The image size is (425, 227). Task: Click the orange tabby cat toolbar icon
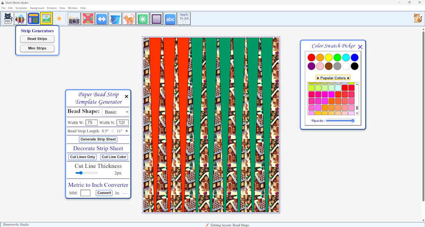[129, 19]
